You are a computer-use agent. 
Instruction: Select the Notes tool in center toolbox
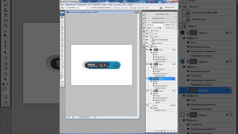(x=62, y=65)
